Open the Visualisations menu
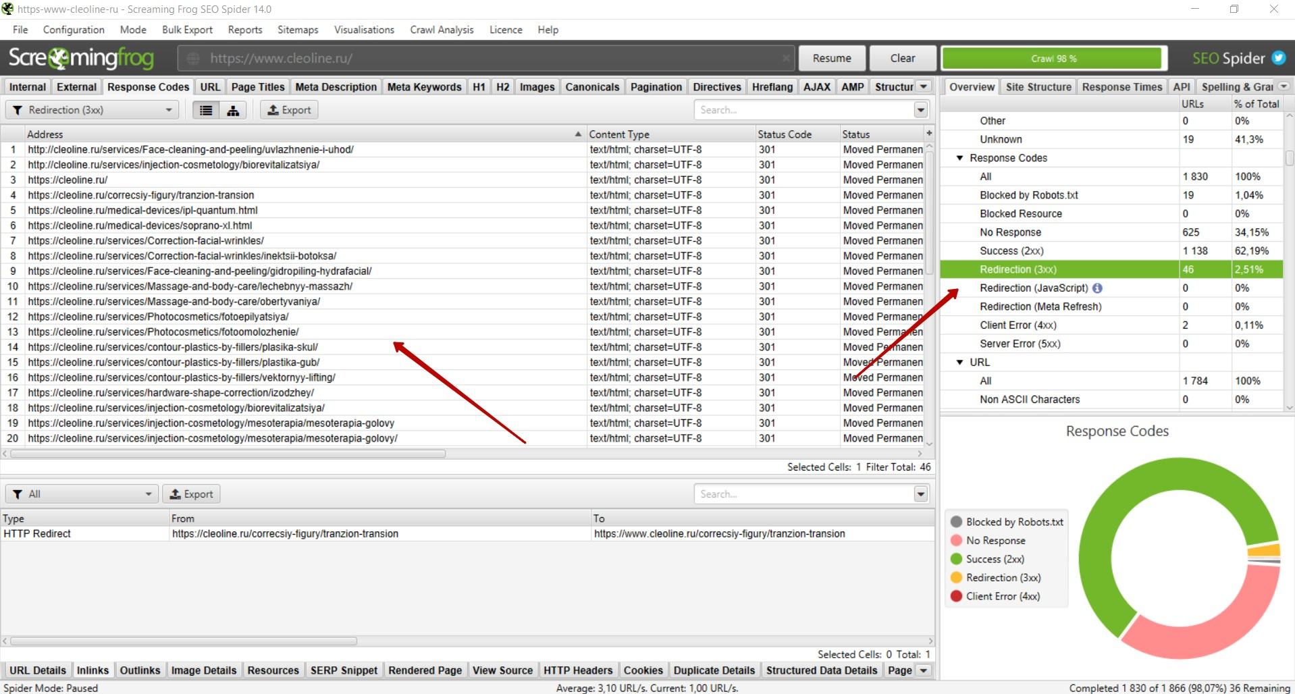1295x694 pixels. point(364,30)
